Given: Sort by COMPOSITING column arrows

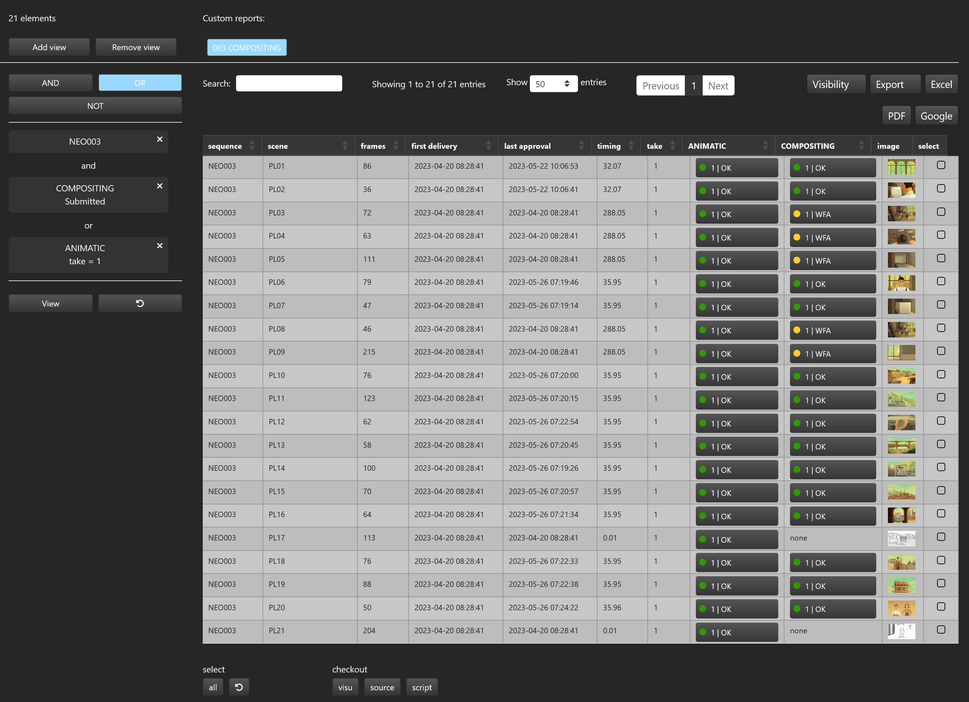Looking at the screenshot, I should [x=861, y=146].
